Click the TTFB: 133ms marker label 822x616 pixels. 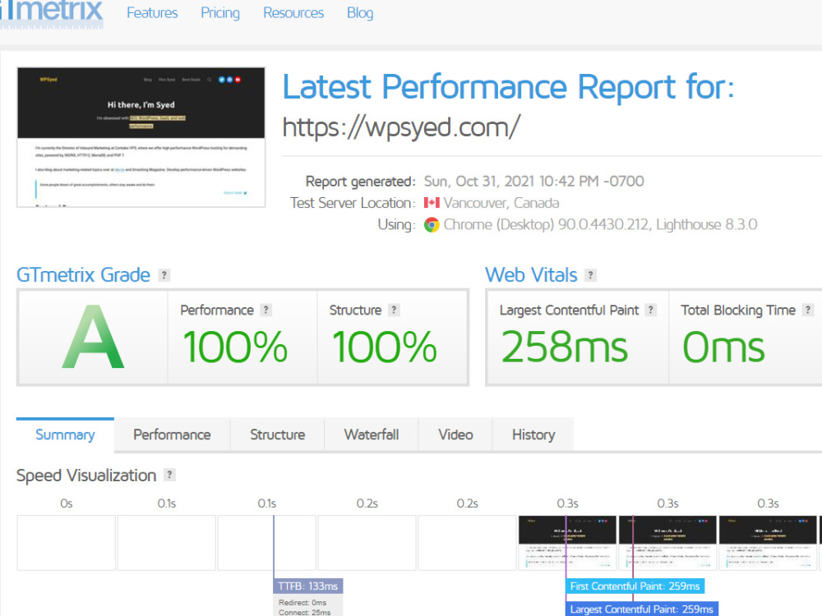[x=307, y=586]
